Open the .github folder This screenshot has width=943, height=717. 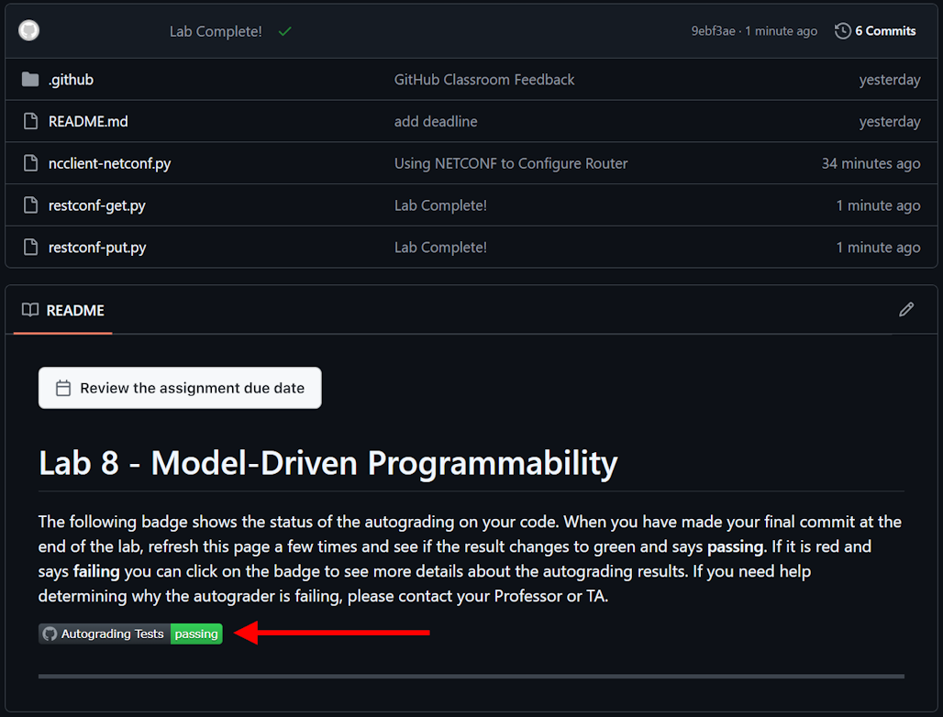click(x=71, y=80)
